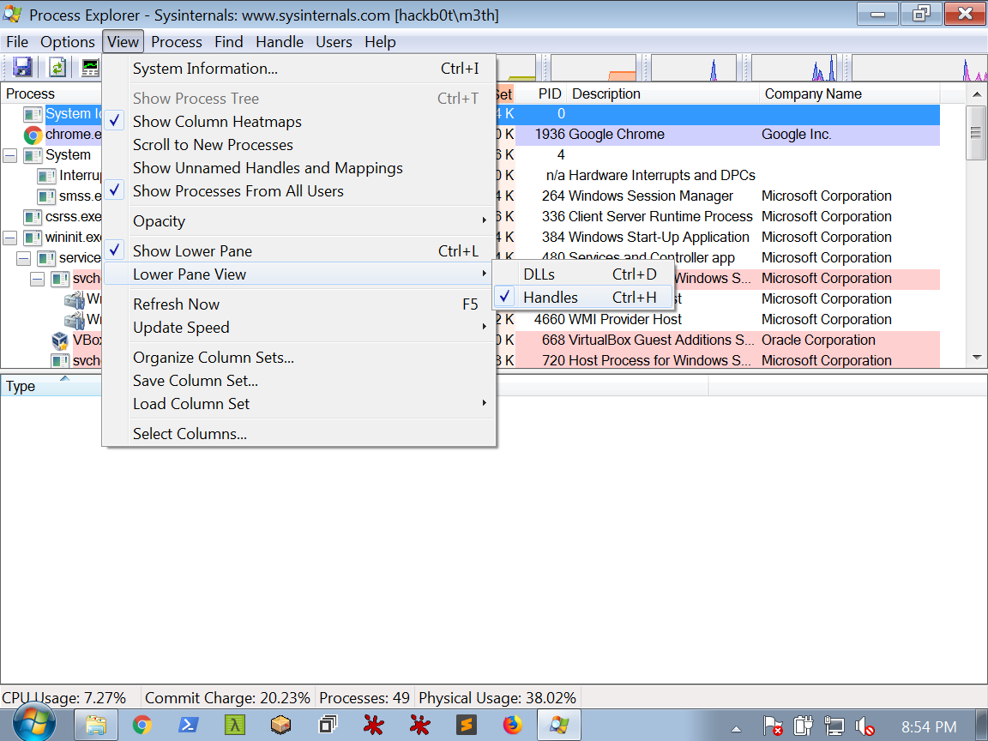Image resolution: width=988 pixels, height=741 pixels.
Task: Open the Help menu
Action: [380, 42]
